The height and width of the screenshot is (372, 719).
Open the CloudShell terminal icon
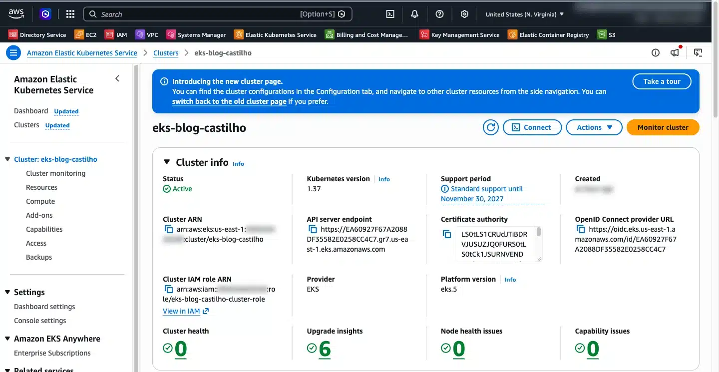(390, 14)
